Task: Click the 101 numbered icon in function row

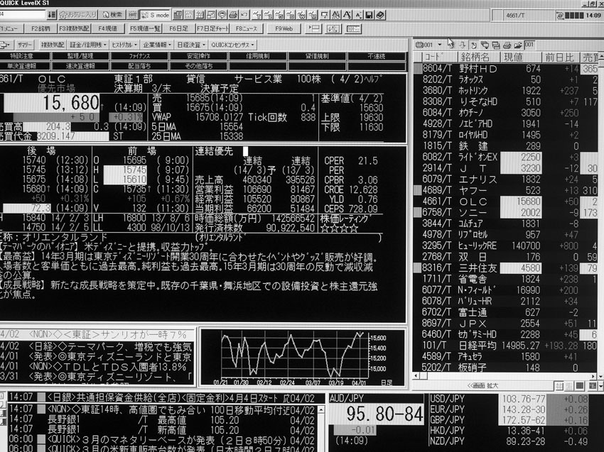Action: (x=353, y=28)
